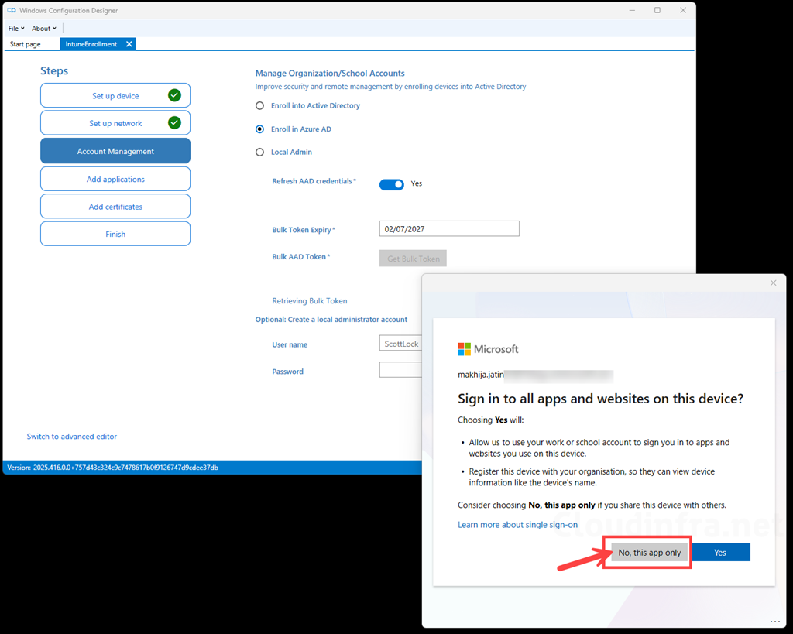Click the Windows Configuration Designer title icon
This screenshot has width=793, height=634.
point(11,10)
